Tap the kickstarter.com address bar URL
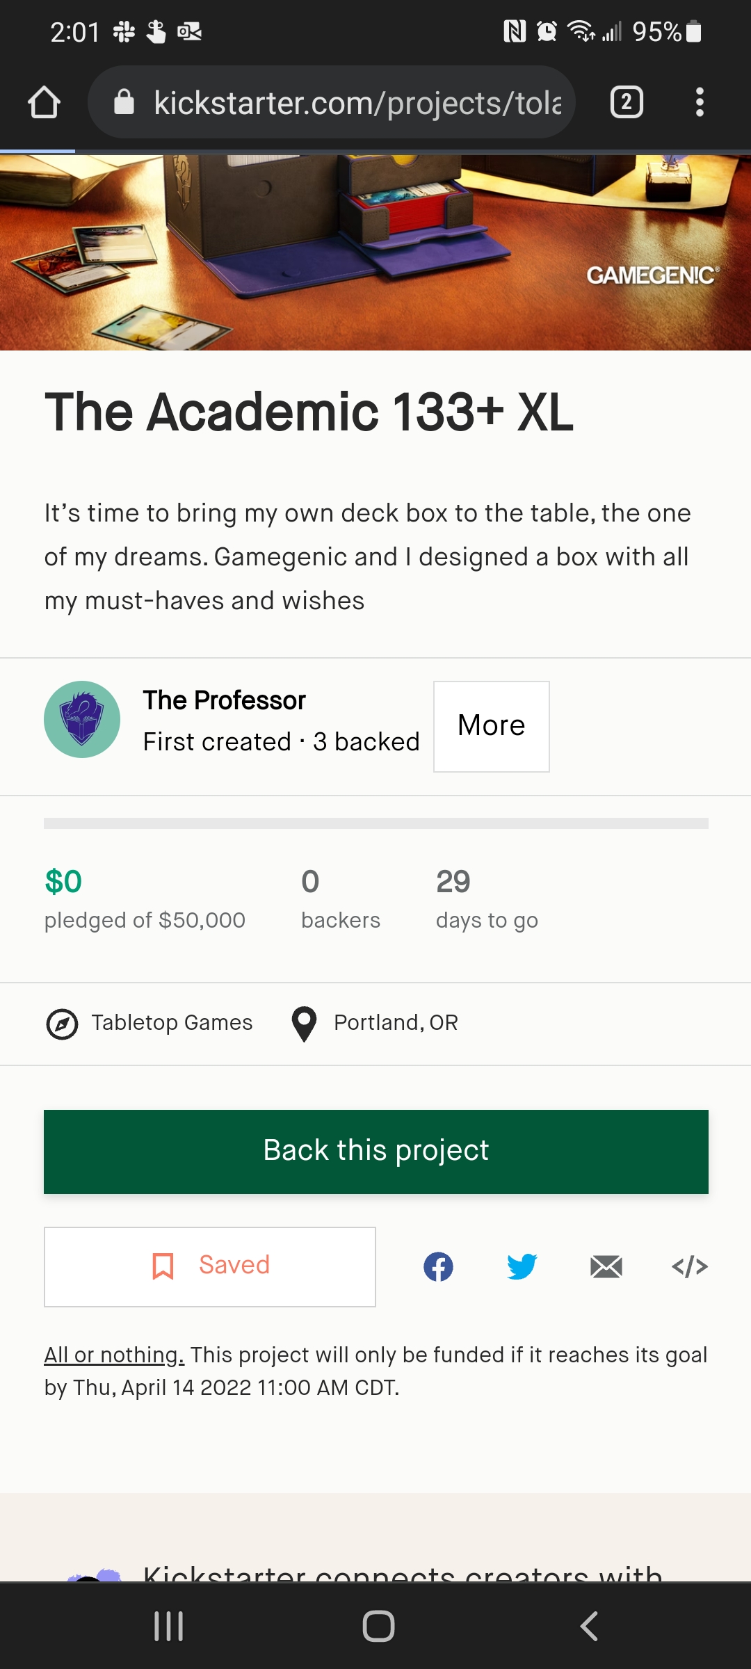Image resolution: width=751 pixels, height=1669 pixels. [x=357, y=103]
